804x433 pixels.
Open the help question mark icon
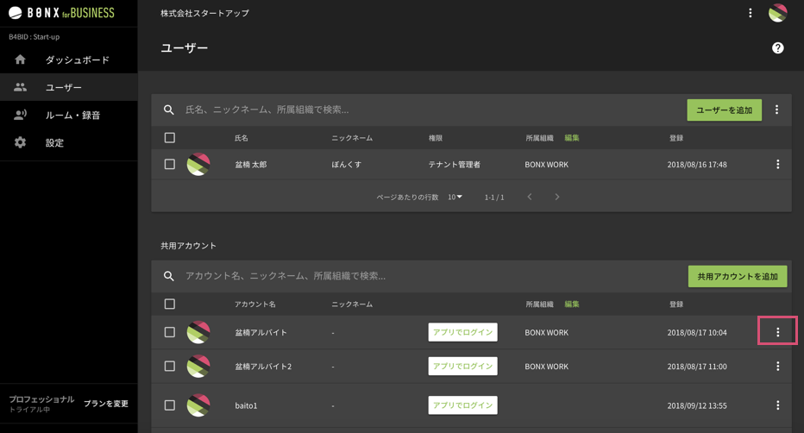(777, 47)
